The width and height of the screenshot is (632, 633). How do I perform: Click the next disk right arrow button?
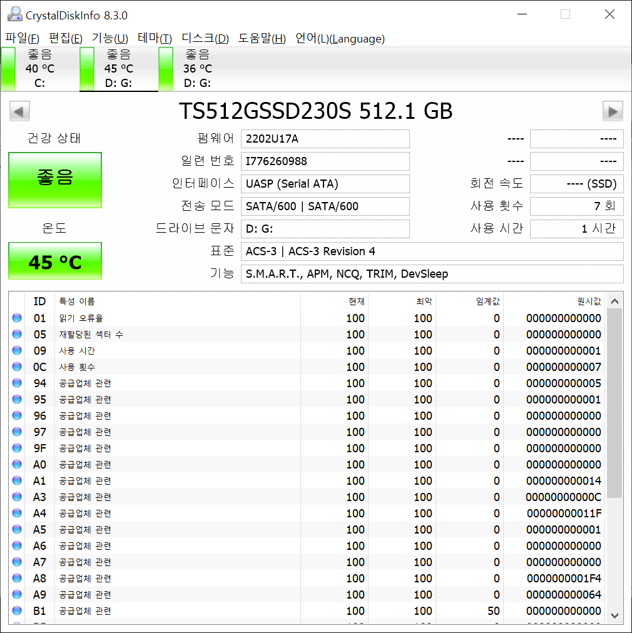(x=613, y=112)
